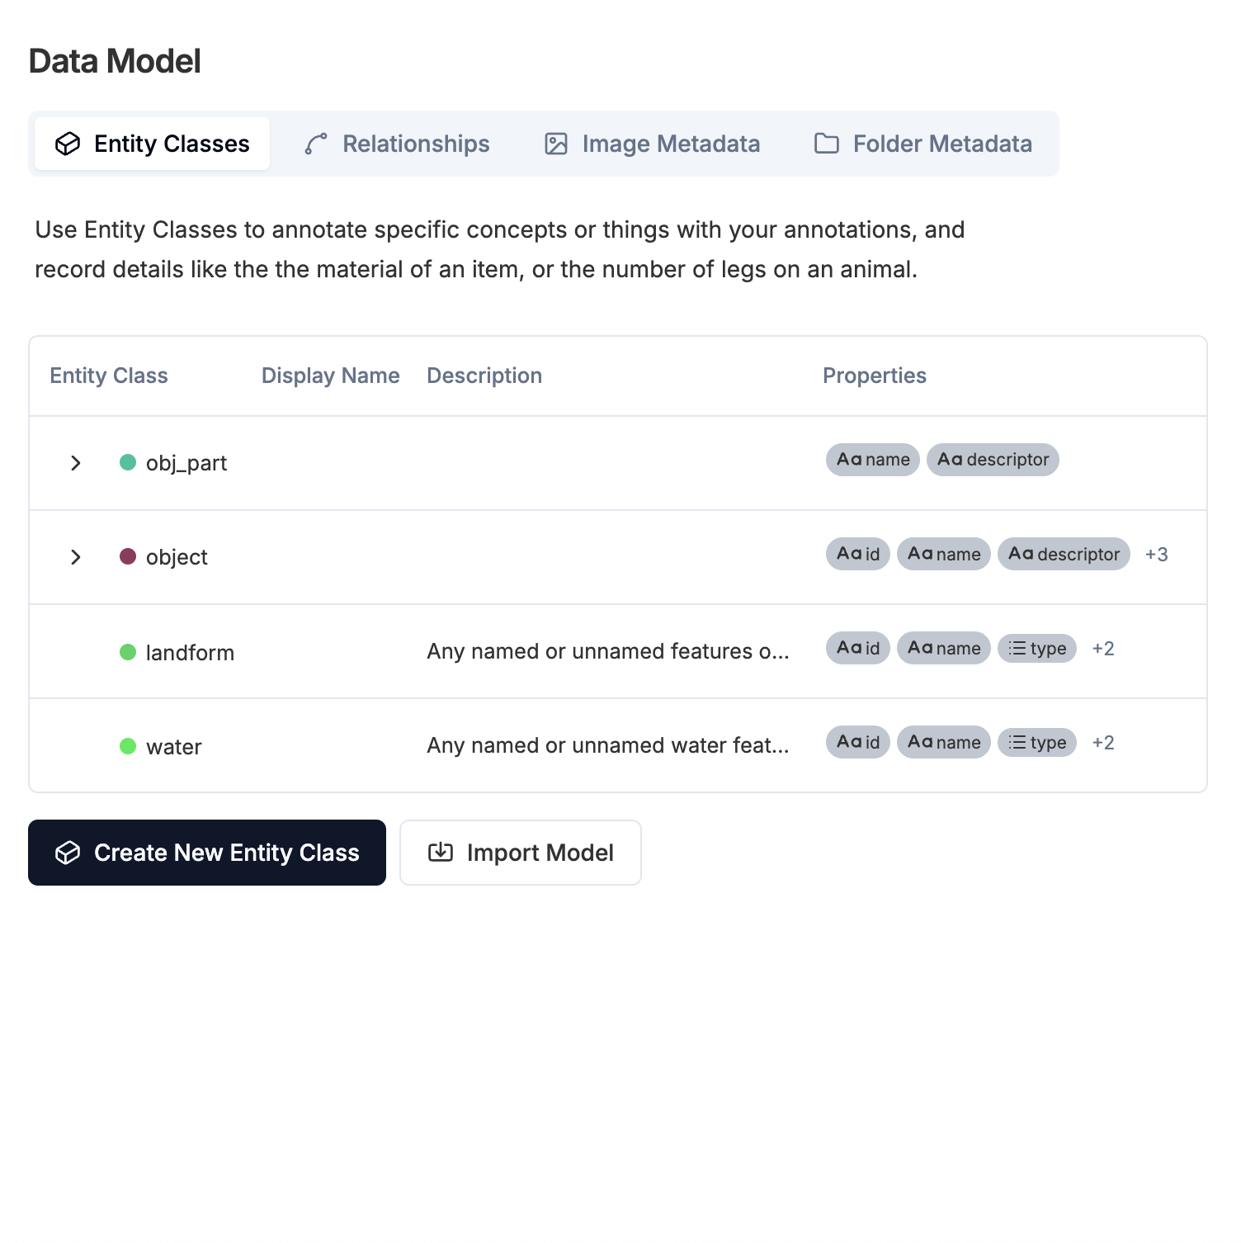Click the Folder Metadata folder icon
1241x1243 pixels.
point(826,144)
